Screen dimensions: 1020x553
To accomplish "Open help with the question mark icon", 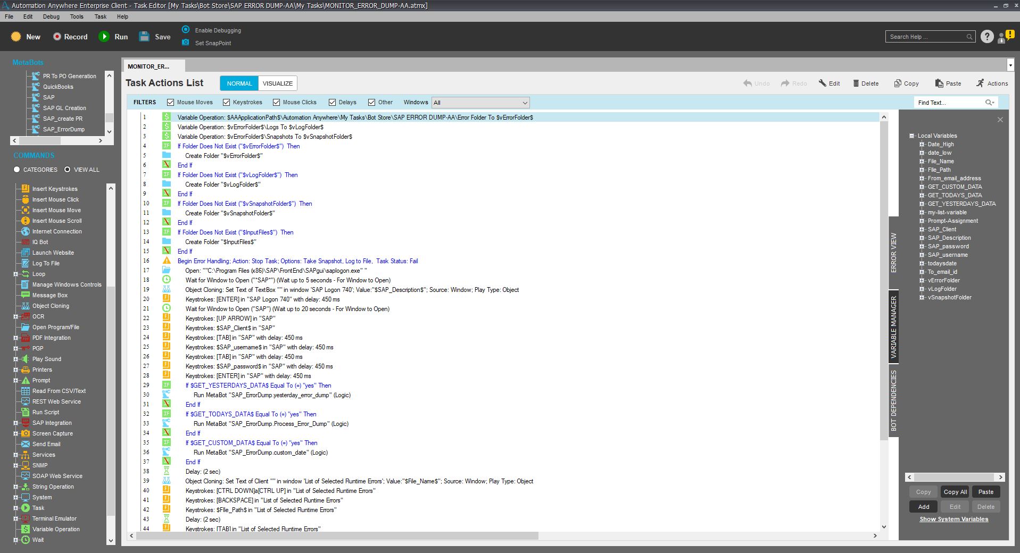I will [x=987, y=37].
